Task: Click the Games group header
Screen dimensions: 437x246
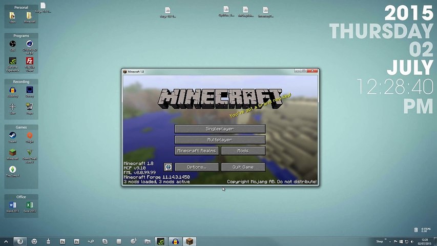Action: pos(21,127)
